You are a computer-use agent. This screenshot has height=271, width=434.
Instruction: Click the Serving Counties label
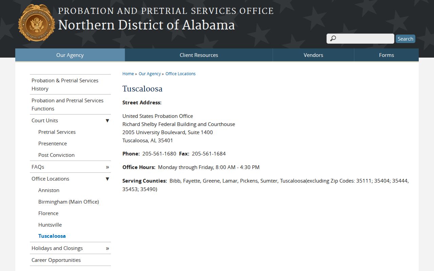click(145, 181)
